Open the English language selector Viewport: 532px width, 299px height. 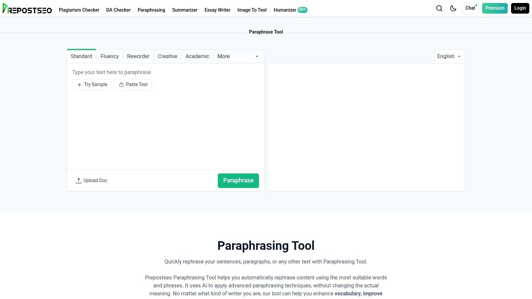tap(449, 56)
